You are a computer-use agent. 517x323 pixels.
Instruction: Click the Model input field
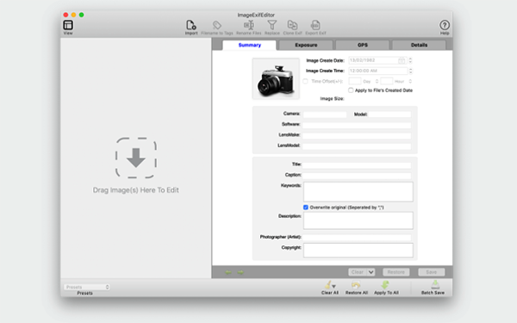[389, 115]
